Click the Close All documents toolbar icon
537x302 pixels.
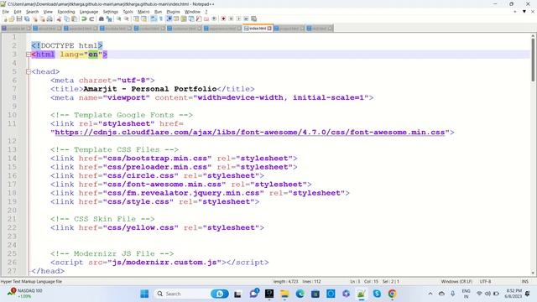point(43,18)
